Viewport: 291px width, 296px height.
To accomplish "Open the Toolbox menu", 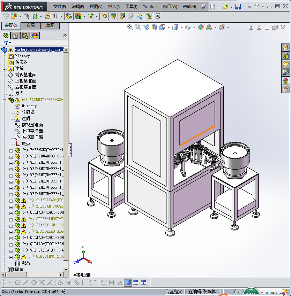I will (150, 7).
